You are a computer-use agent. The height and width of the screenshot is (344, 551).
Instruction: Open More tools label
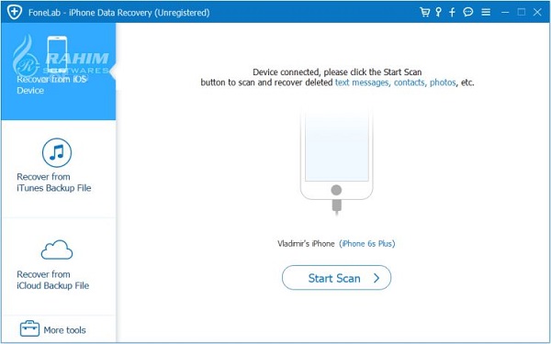coord(64,330)
